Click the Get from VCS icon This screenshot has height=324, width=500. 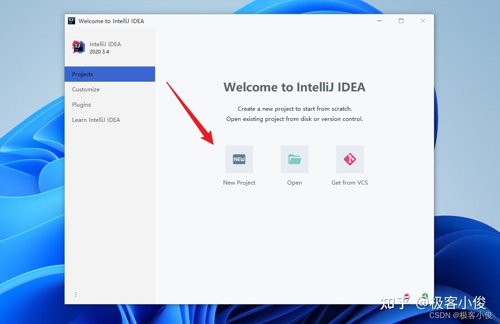[349, 159]
